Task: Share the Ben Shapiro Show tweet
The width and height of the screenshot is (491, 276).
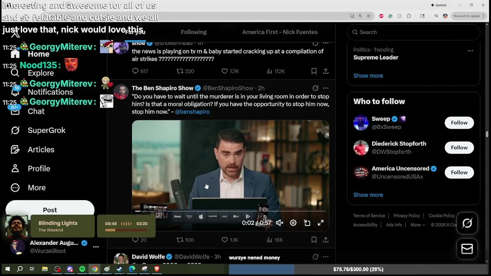Action: tap(326, 240)
